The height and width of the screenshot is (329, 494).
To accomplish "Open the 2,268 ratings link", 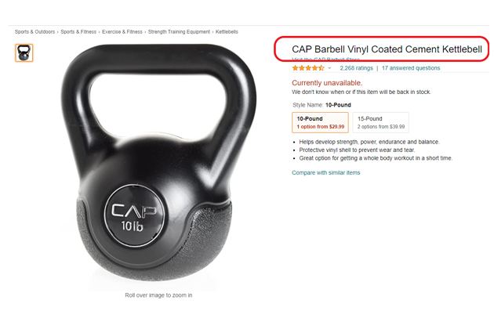I will [x=356, y=68].
